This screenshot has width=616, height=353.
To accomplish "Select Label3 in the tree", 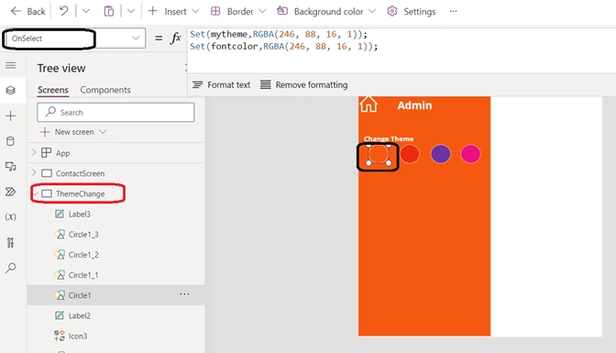I will pyautogui.click(x=80, y=215).
